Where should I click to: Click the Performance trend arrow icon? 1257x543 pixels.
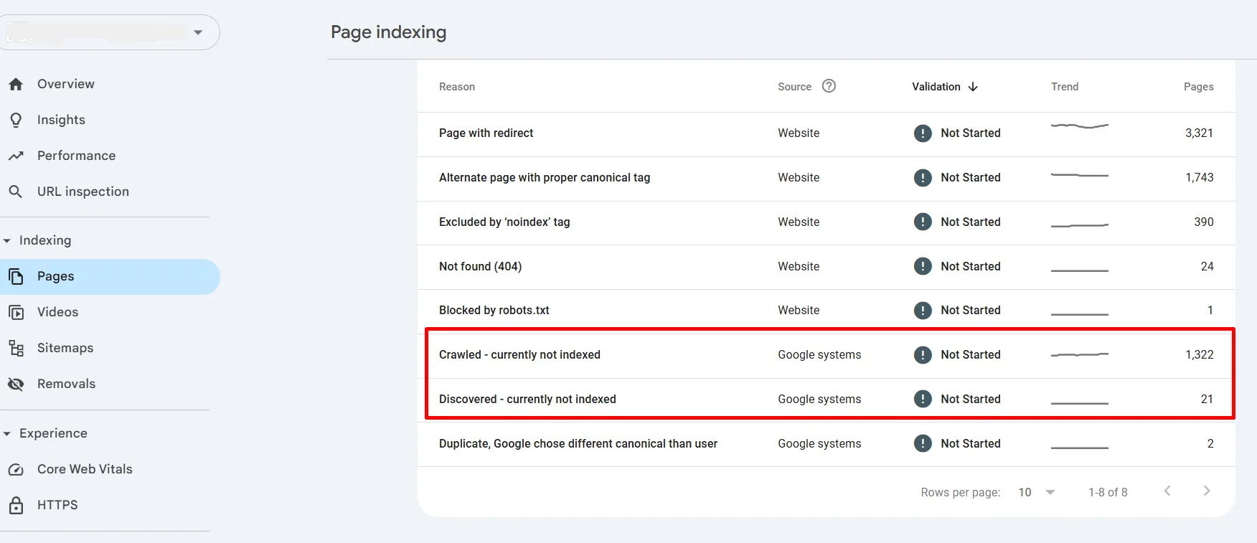coord(16,156)
